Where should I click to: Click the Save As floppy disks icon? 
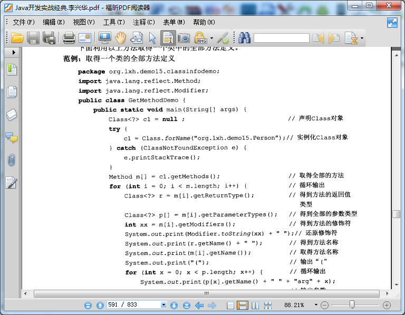coord(49,38)
